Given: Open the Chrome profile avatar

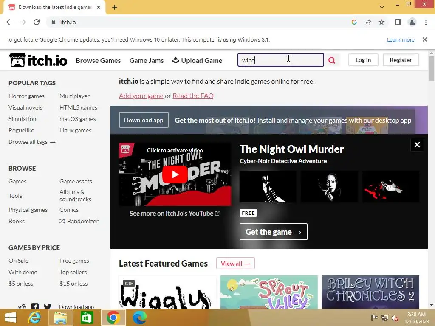Looking at the screenshot, I should pyautogui.click(x=412, y=22).
